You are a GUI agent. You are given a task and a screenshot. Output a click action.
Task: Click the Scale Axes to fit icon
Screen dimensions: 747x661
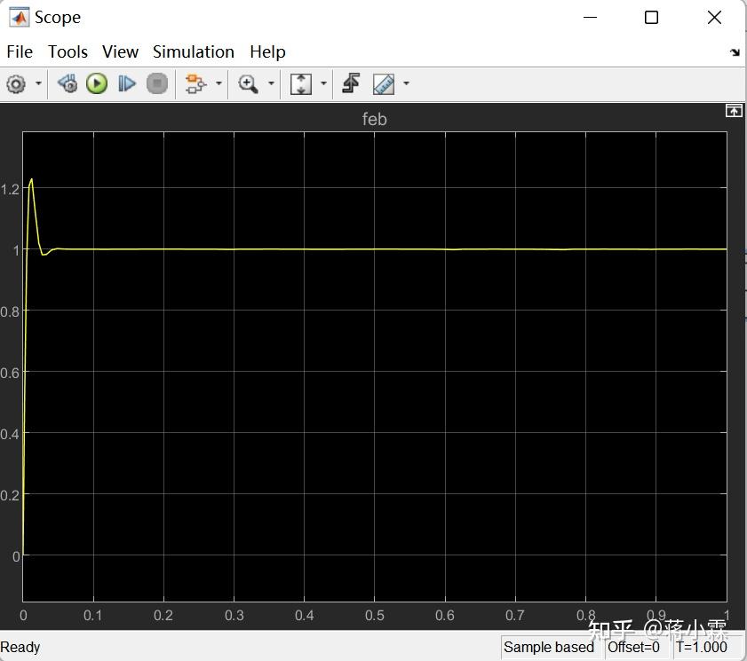[302, 83]
